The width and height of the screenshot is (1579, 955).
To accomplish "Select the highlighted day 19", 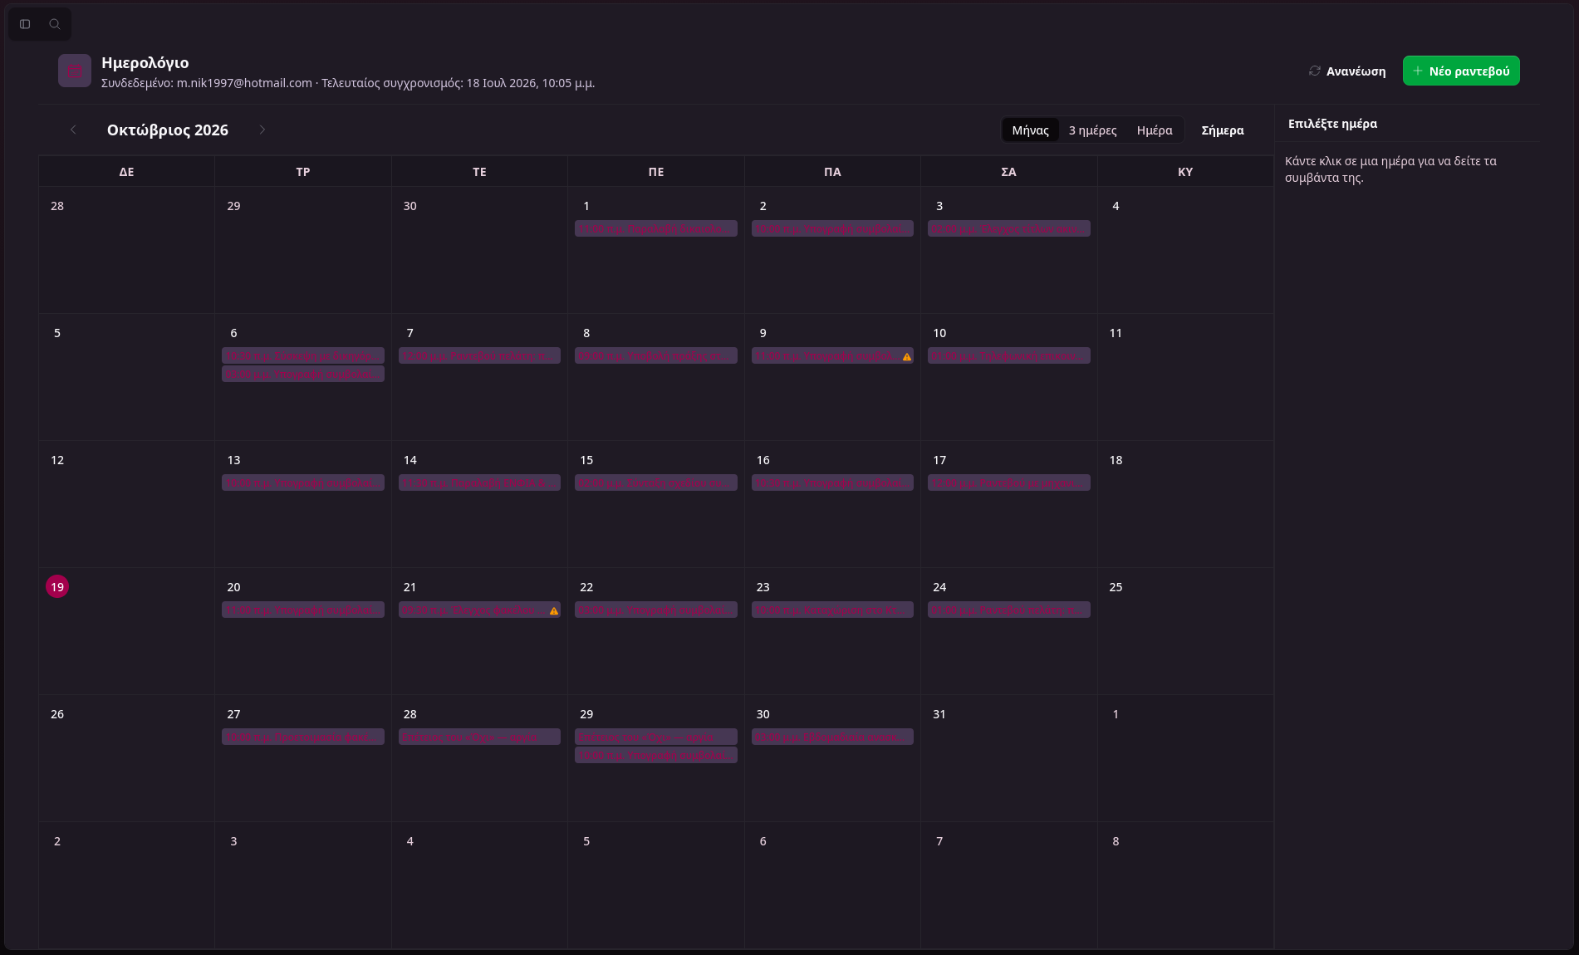I will point(57,586).
